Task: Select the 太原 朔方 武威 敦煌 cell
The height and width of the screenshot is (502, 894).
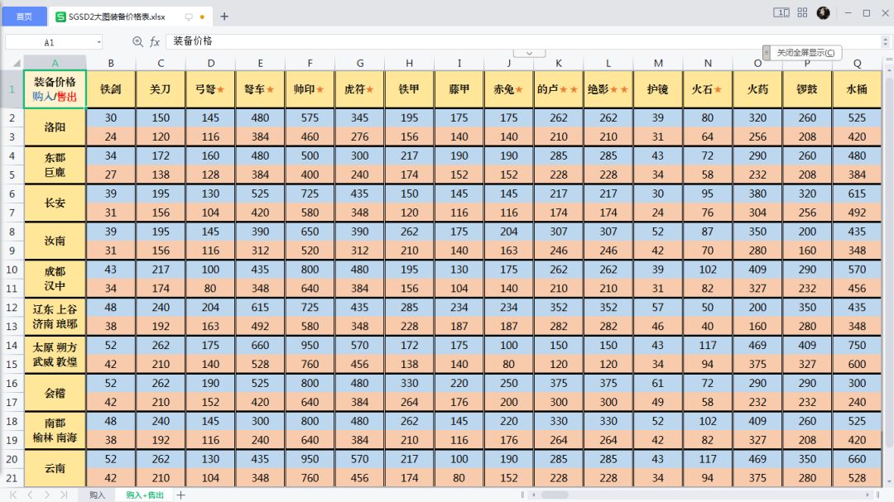Action: [x=55, y=355]
